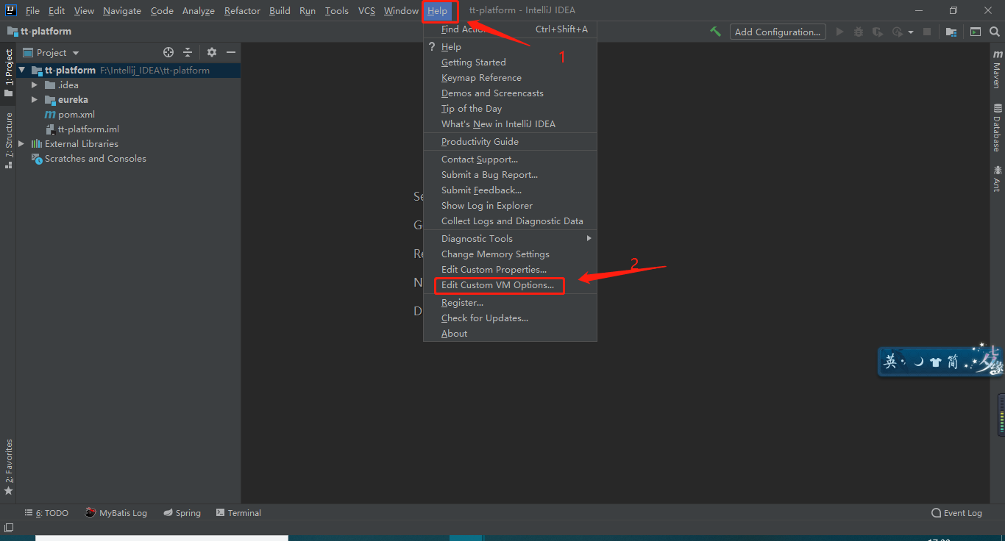
Task: Collapse the tt-platform root tree node
Action: [x=22, y=71]
